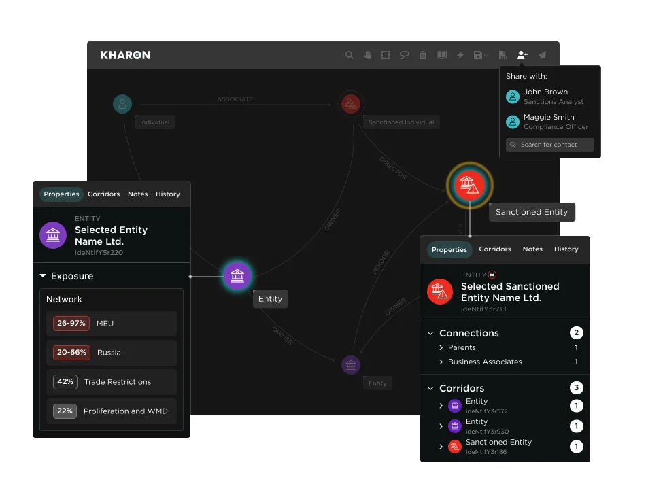Viewport: 646px width, 503px height.
Task: Open History tab in left entity panel
Action: [168, 194]
